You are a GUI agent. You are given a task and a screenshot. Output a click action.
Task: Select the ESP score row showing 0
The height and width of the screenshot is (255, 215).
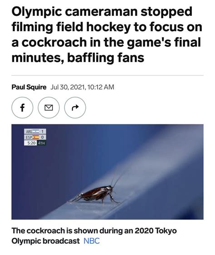point(35,137)
